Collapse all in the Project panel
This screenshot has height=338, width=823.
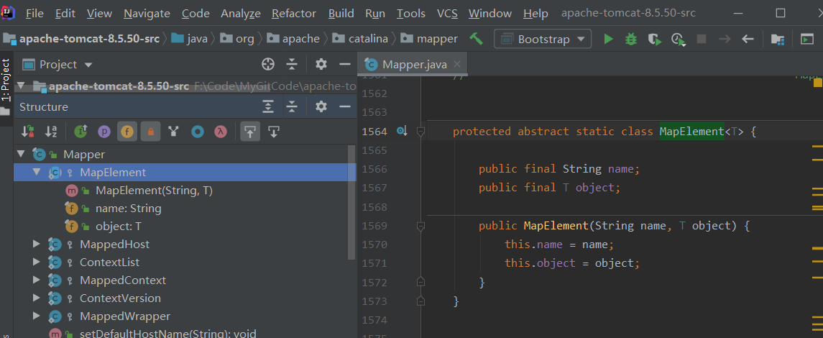pyautogui.click(x=292, y=64)
